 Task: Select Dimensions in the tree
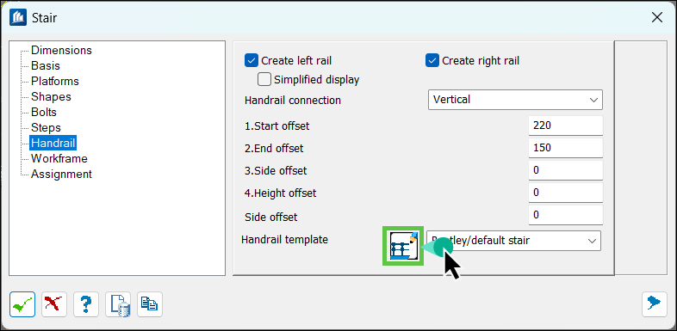(x=61, y=50)
